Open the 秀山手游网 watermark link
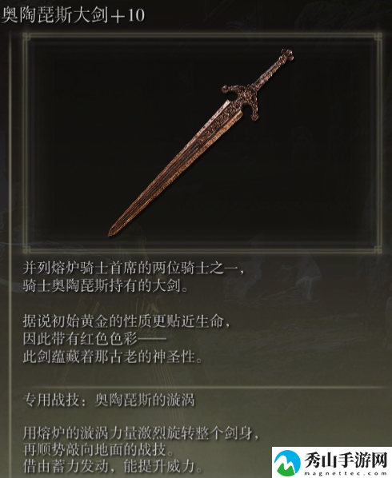The height and width of the screenshot is (478, 392). click(x=332, y=462)
